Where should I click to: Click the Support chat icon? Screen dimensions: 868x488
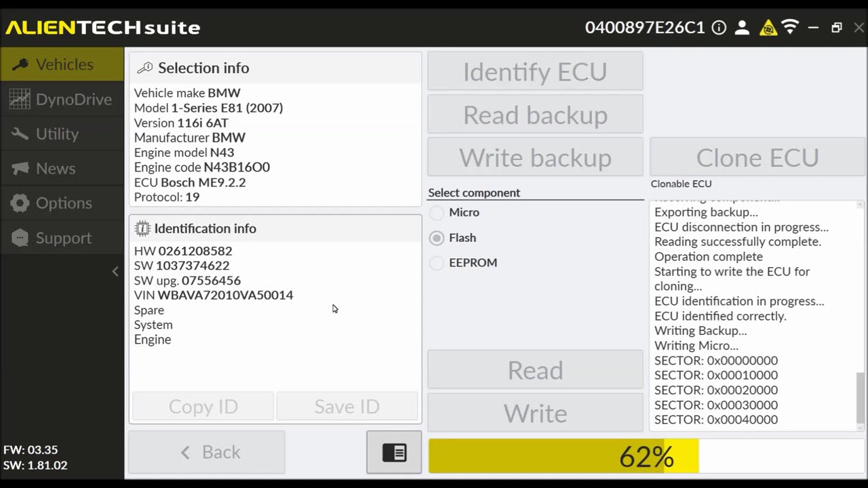point(20,238)
